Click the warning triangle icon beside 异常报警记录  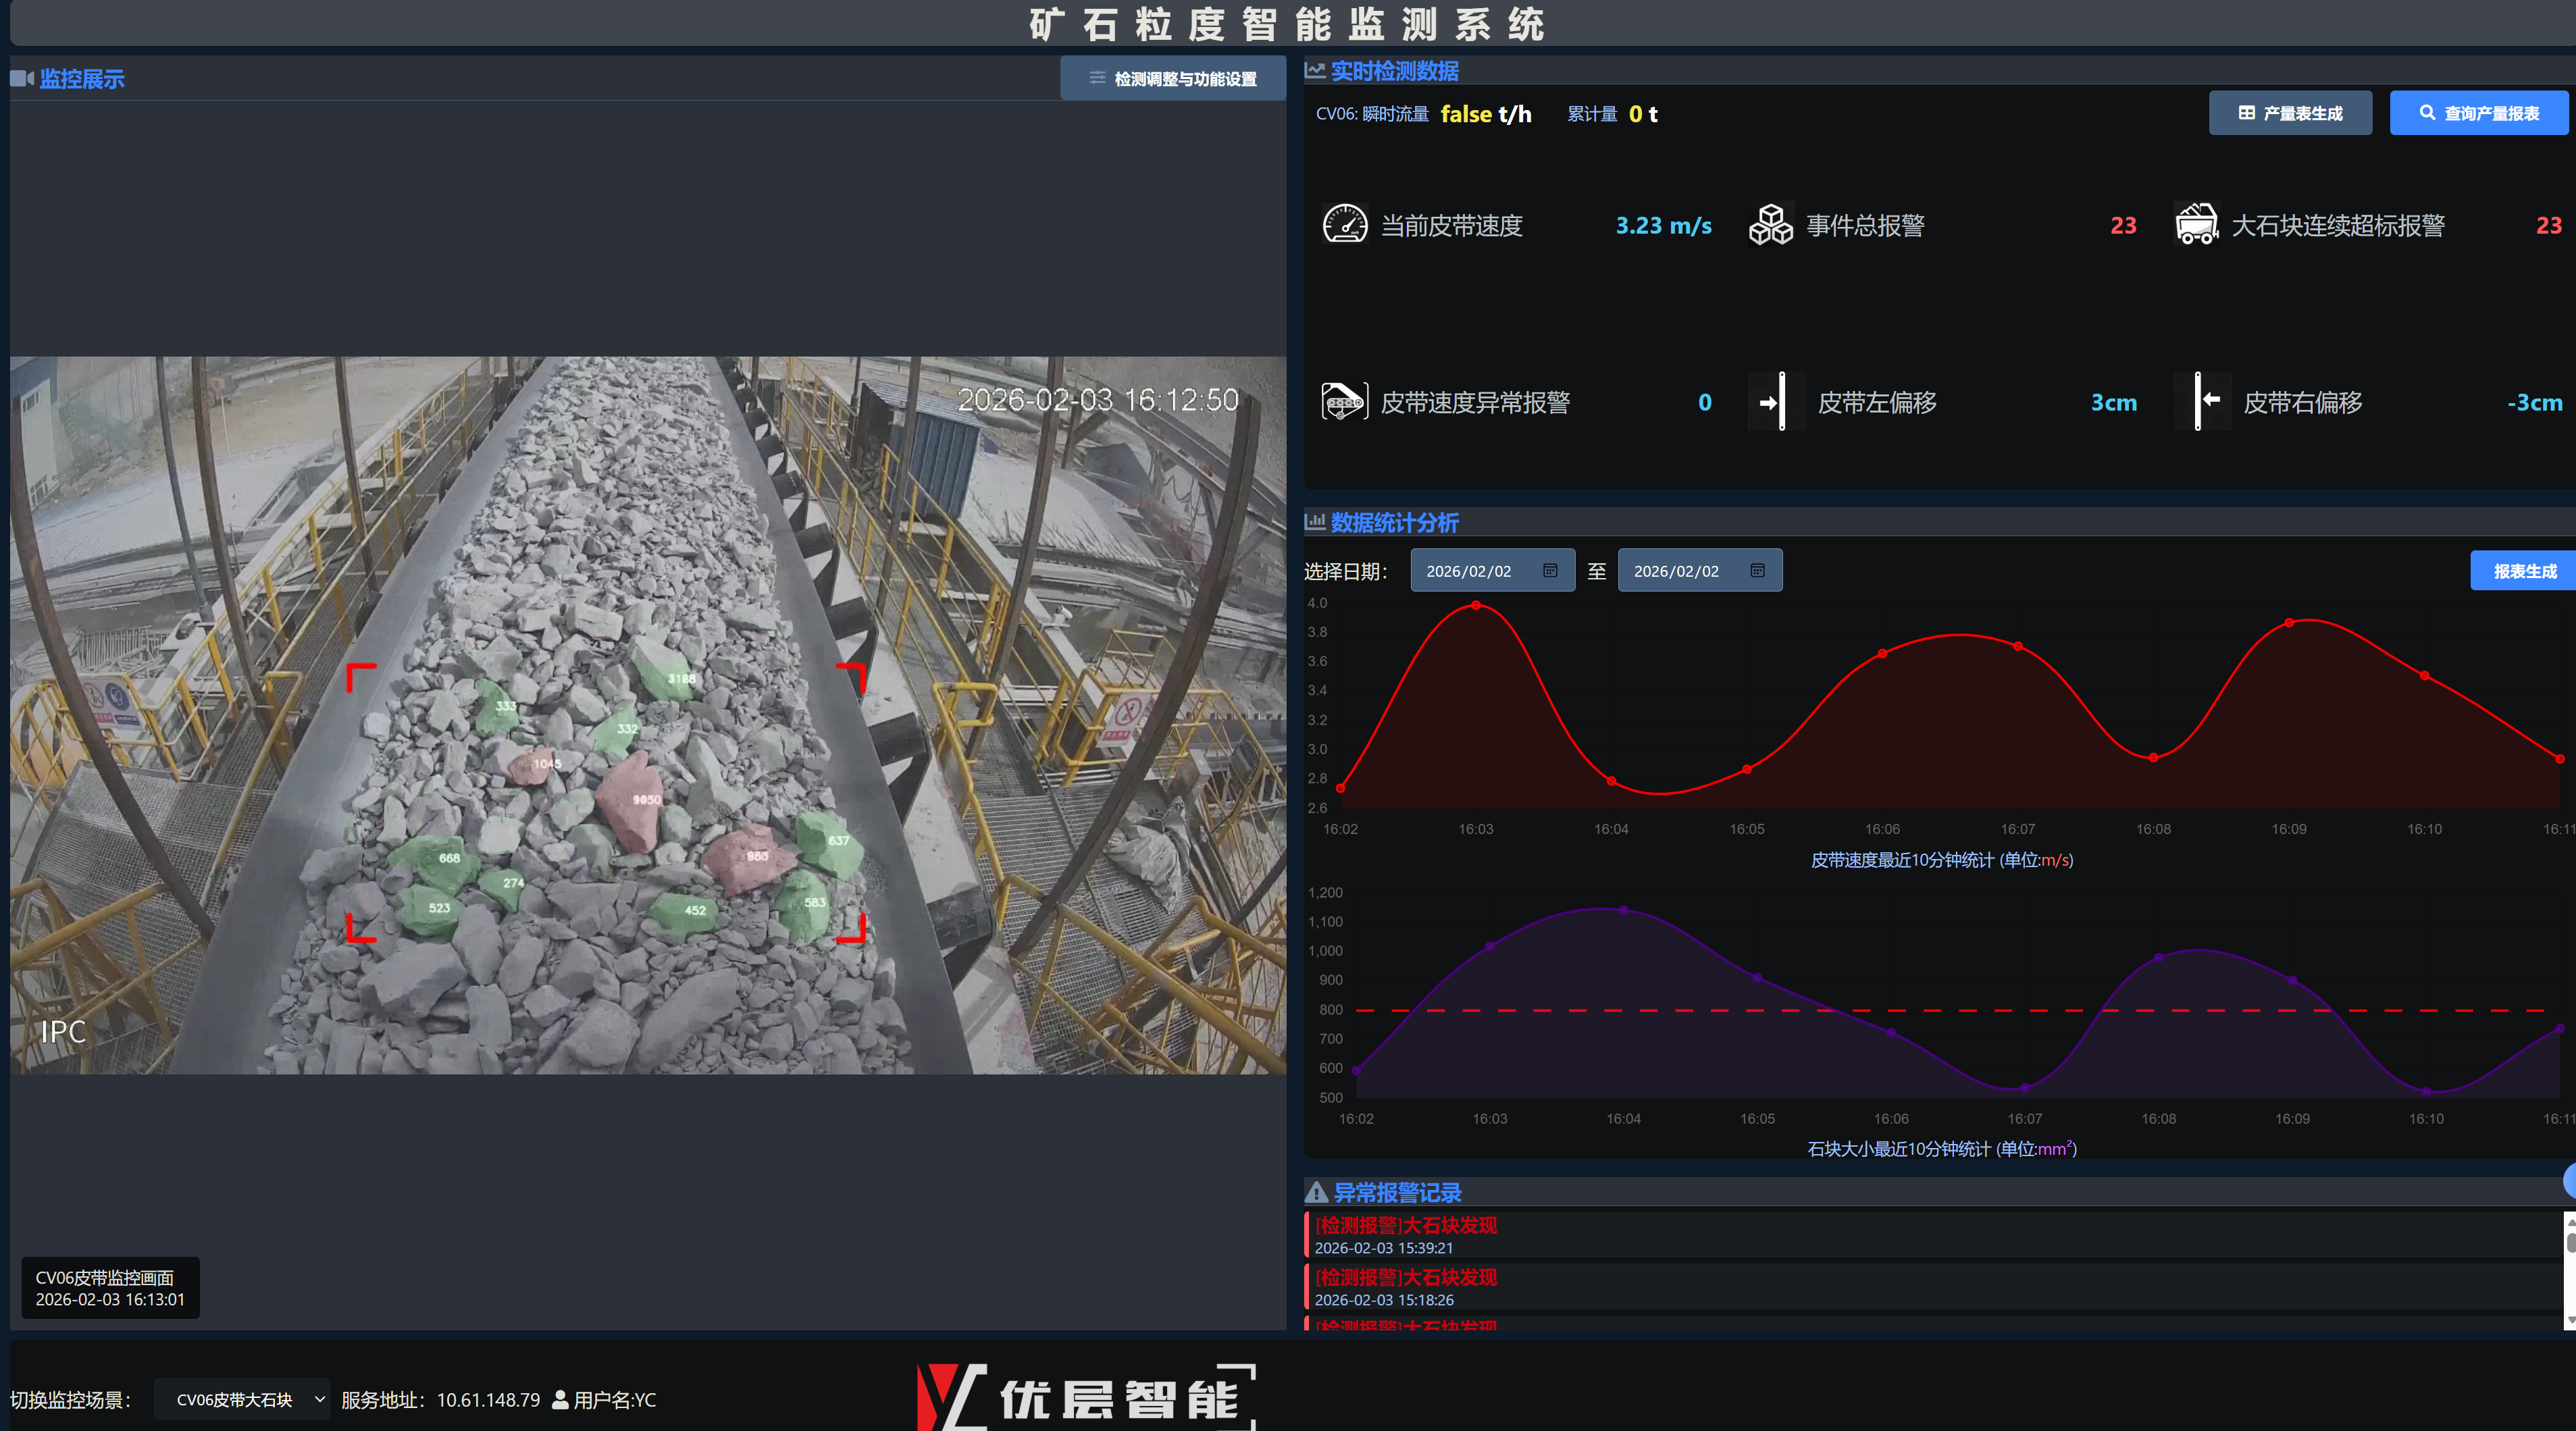(1316, 1192)
